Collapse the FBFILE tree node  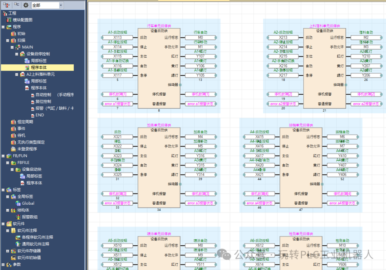(x=8, y=162)
